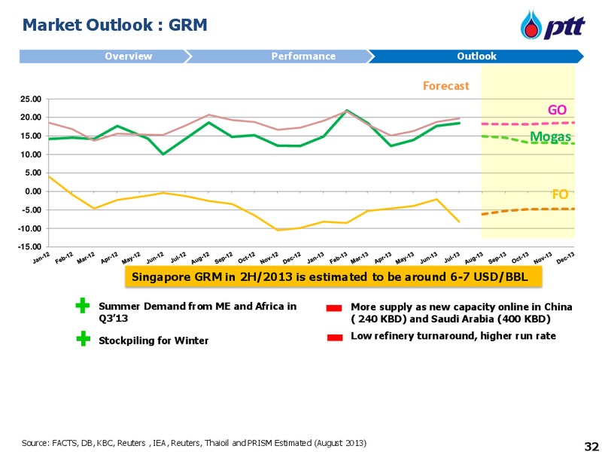Viewport: 602px width, 452px height.
Task: Click the 10.00 y-axis value
Action: (30, 154)
